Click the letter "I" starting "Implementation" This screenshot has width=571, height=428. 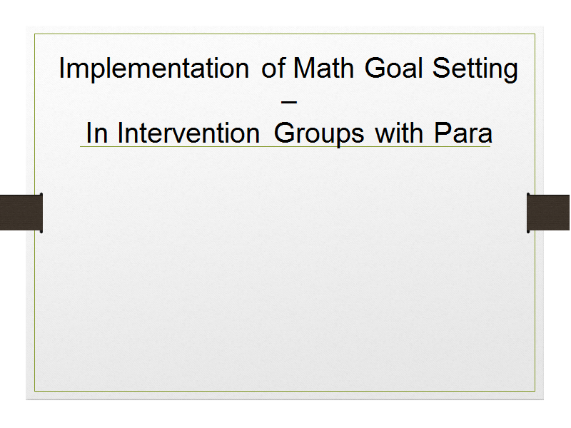[x=61, y=68]
